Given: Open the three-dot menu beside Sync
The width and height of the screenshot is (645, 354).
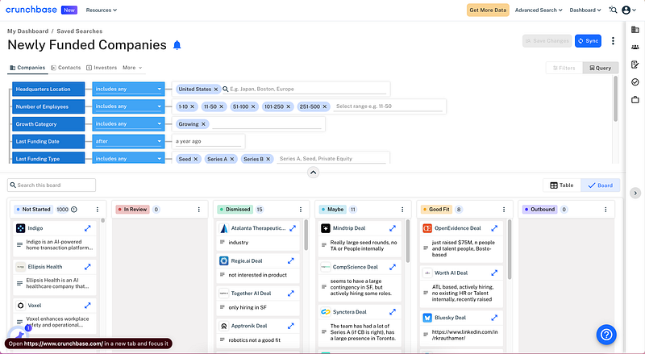Looking at the screenshot, I should pos(613,41).
